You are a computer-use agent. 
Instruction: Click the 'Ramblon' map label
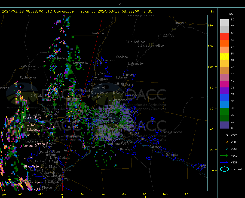(x=98, y=33)
